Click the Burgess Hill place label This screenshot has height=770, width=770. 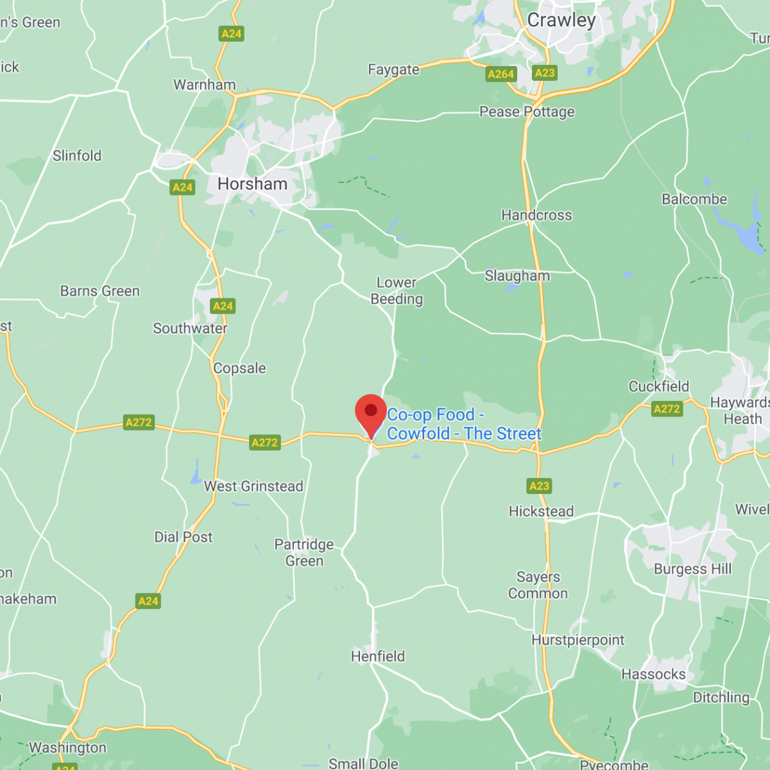[x=692, y=569]
